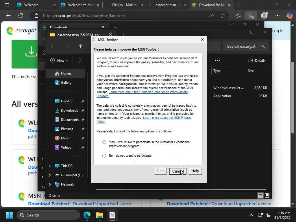Click the pin icon beside Music
This screenshot has width=296, height=222.
(83, 138)
